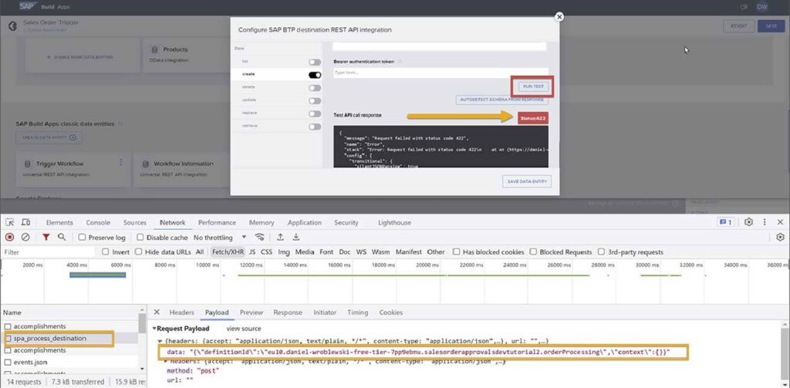
Task: Toggle the red filter funnel icon
Action: pos(46,237)
